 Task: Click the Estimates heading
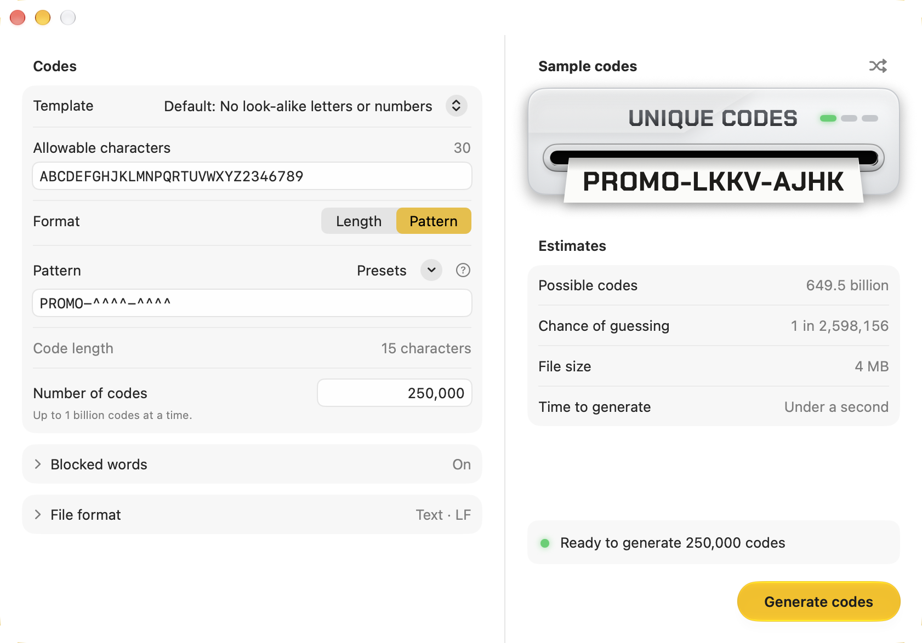click(x=572, y=246)
